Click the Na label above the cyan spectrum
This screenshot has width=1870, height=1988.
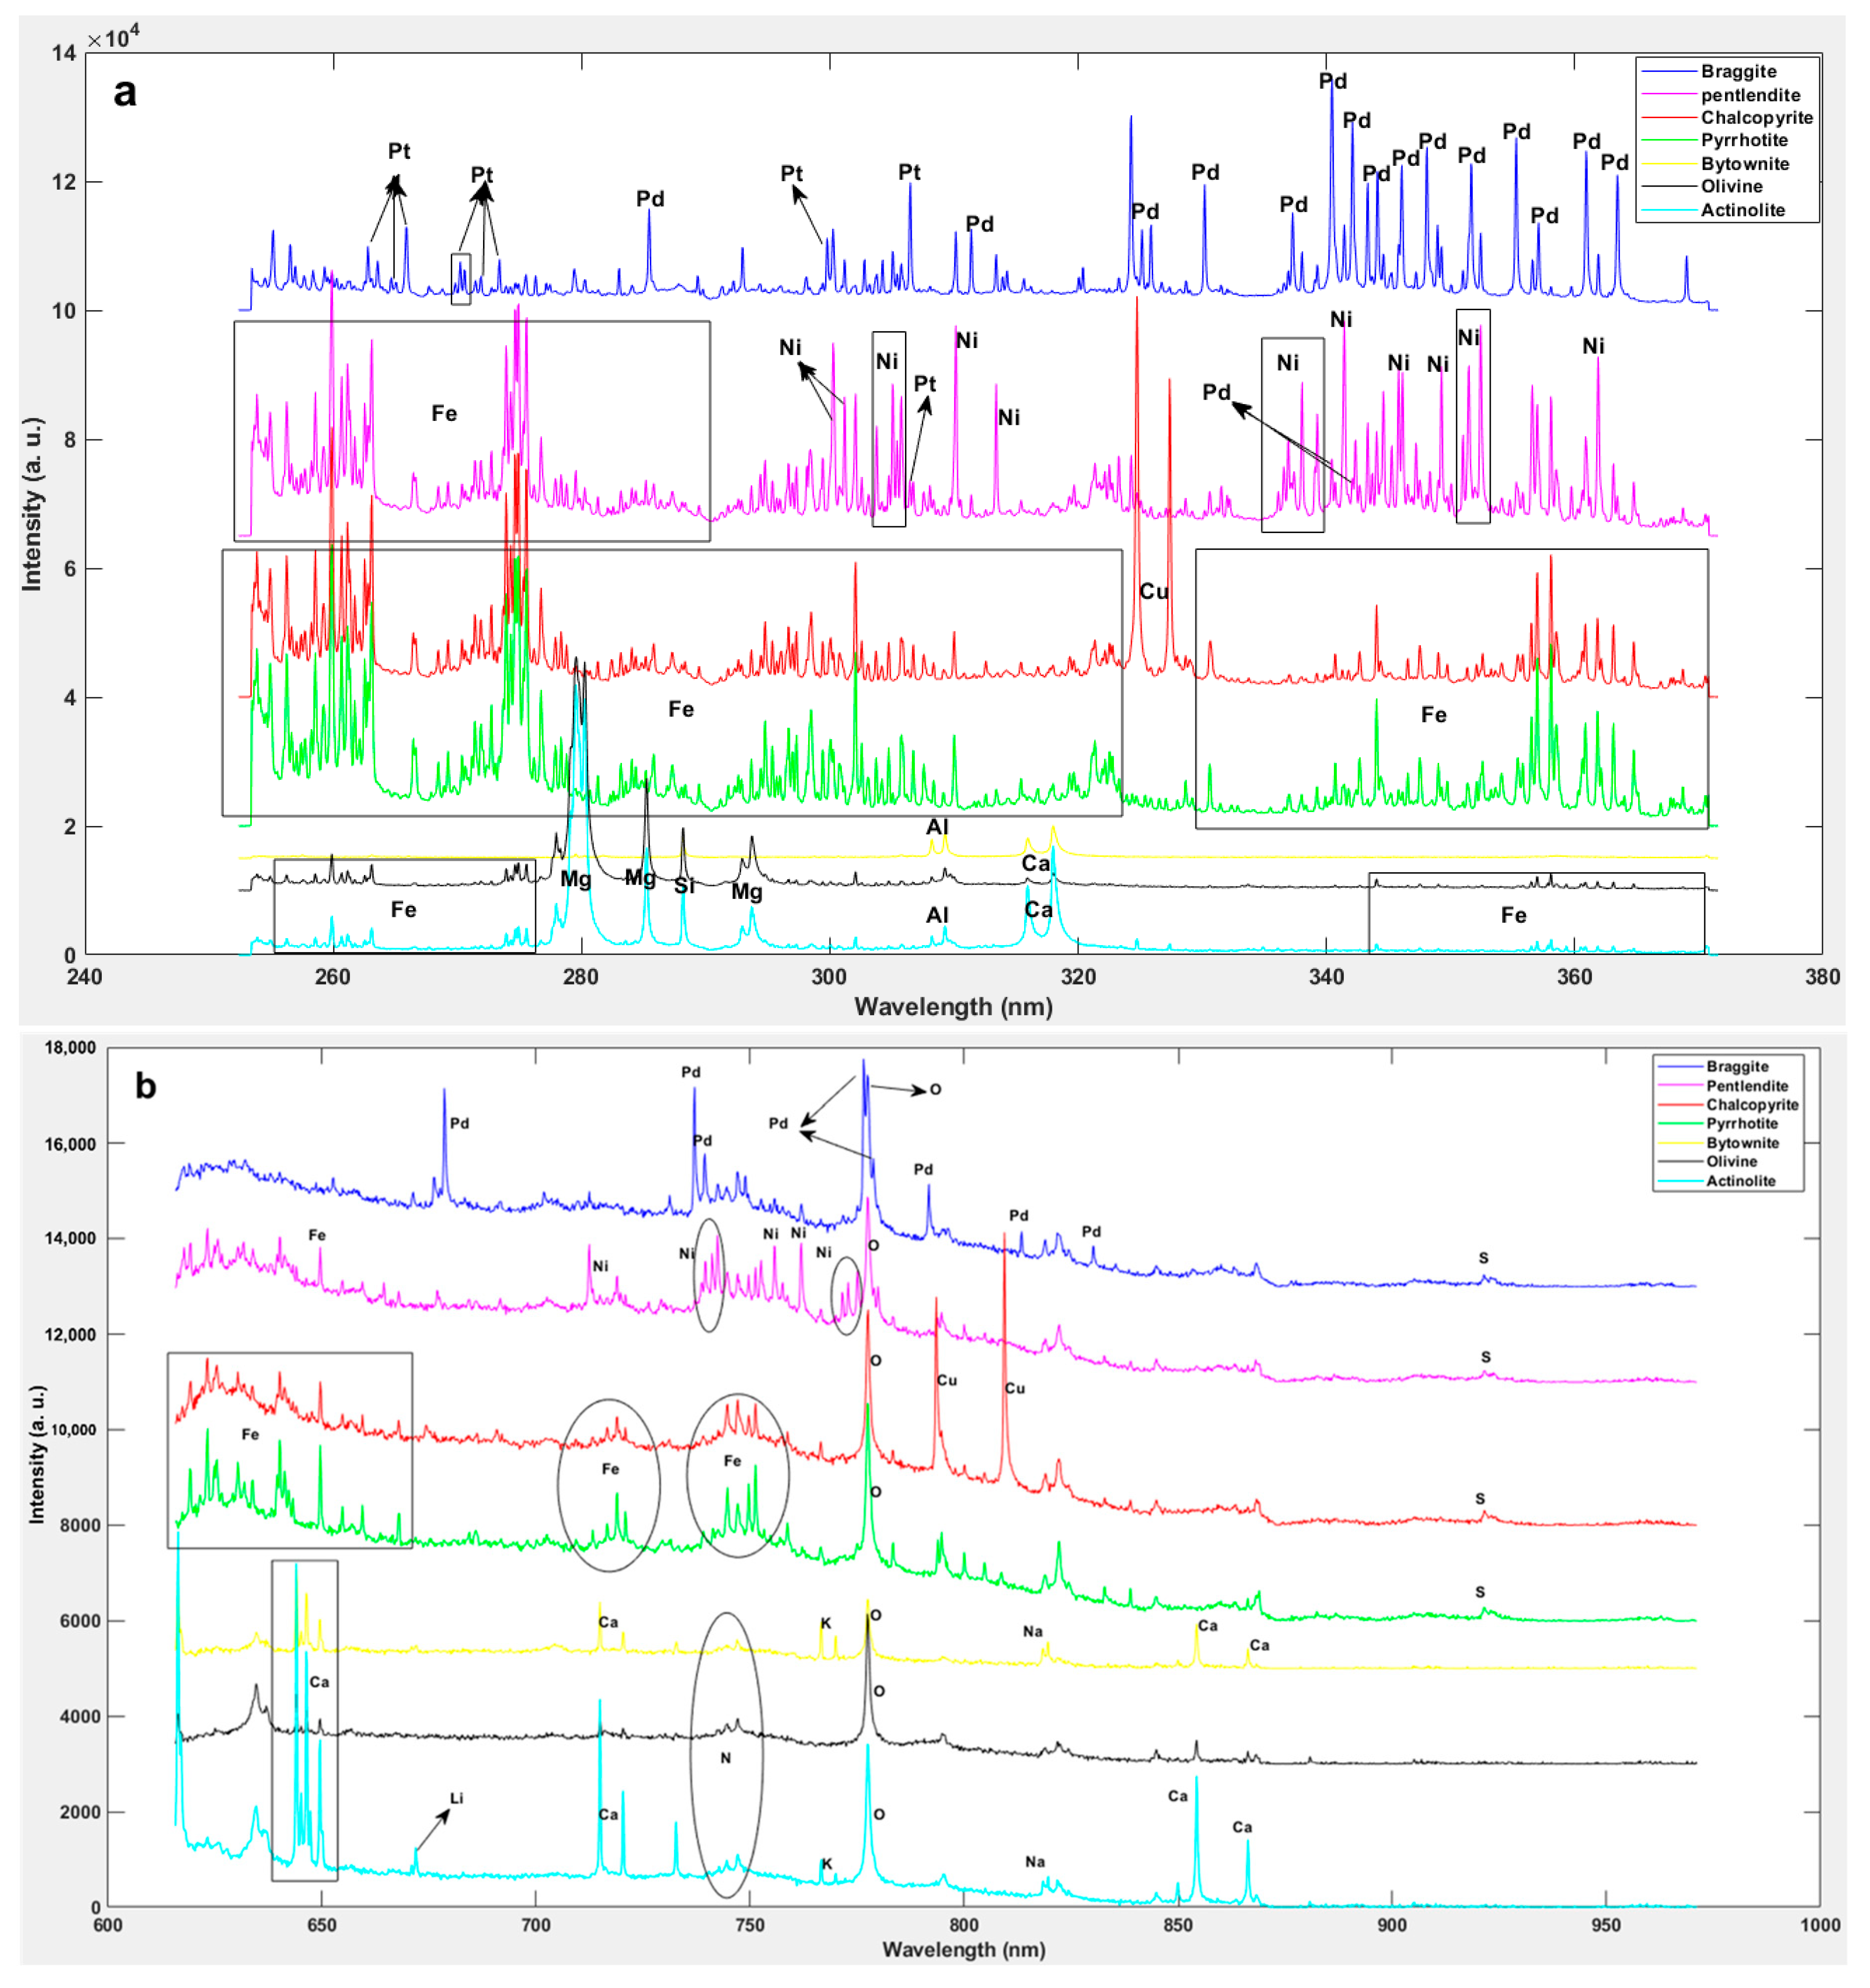1035,1862
